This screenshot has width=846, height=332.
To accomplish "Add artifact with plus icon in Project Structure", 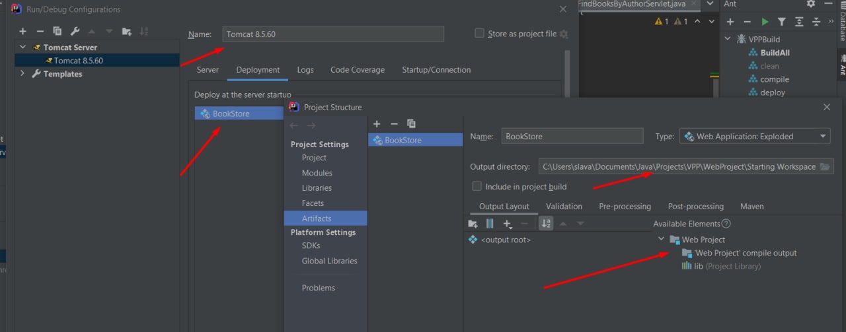I will [x=377, y=123].
